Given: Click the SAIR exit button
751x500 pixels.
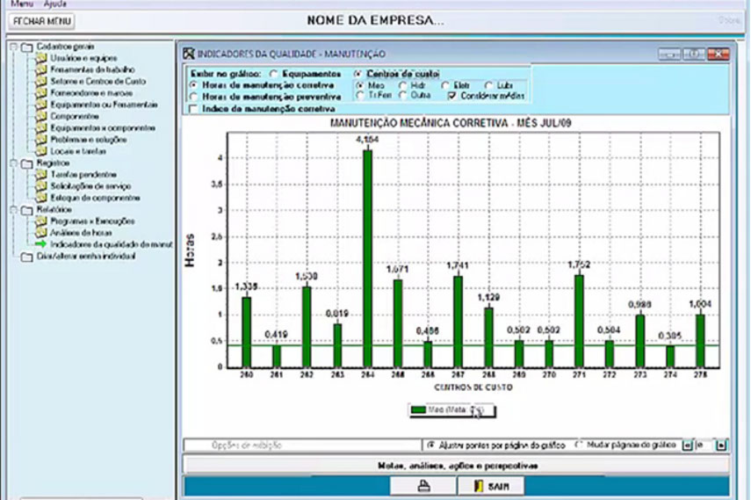Looking at the screenshot, I should (489, 485).
